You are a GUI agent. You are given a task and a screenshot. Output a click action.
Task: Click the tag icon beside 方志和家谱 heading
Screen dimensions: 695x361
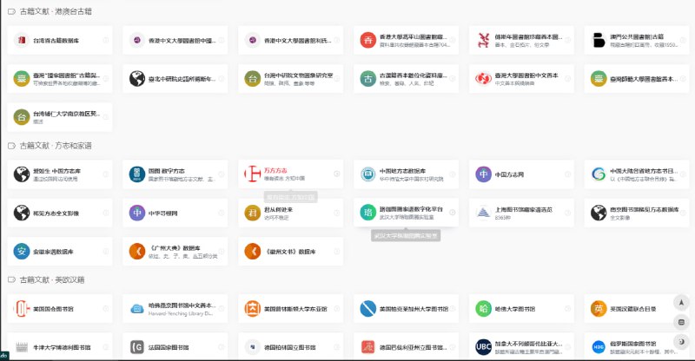pyautogui.click(x=12, y=145)
